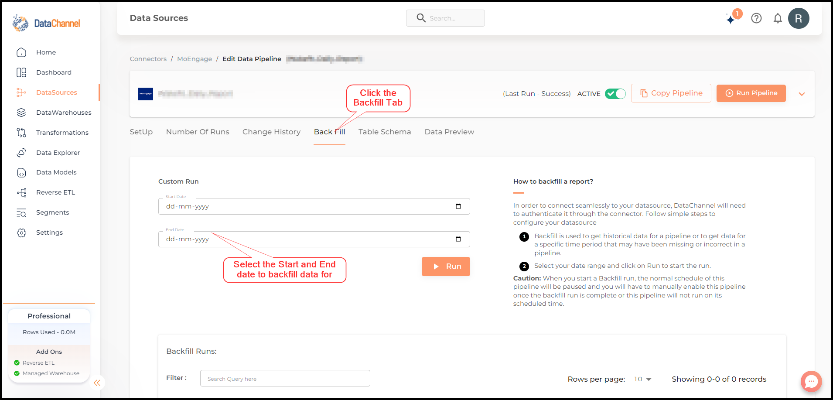Image resolution: width=833 pixels, height=400 pixels.
Task: Click the Start Date input field
Action: (314, 206)
